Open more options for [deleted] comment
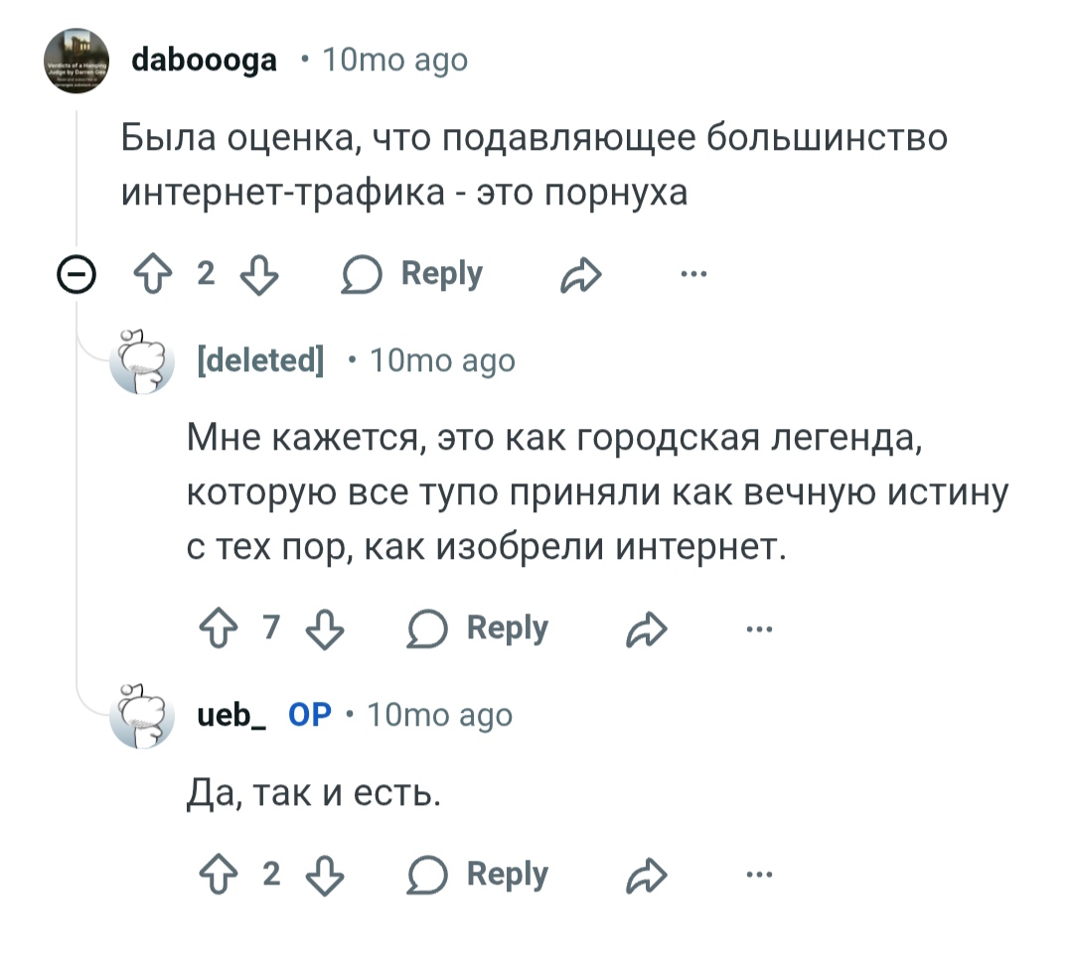The width and height of the screenshot is (1073, 968). click(x=759, y=629)
